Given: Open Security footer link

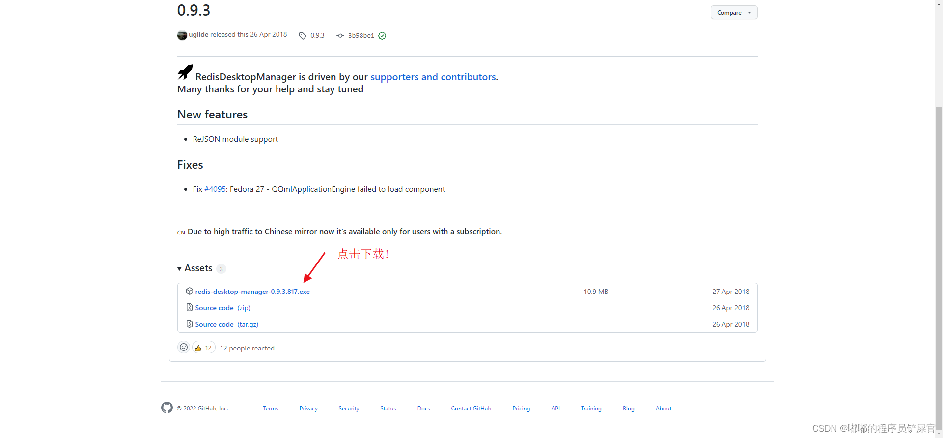Looking at the screenshot, I should click(349, 409).
